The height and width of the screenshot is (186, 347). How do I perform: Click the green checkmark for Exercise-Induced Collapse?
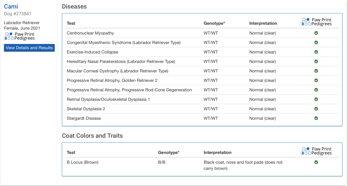(x=316, y=52)
